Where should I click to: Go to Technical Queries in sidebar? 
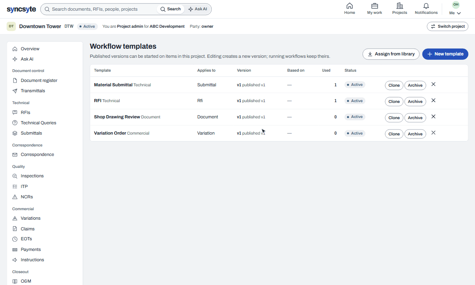pos(38,123)
